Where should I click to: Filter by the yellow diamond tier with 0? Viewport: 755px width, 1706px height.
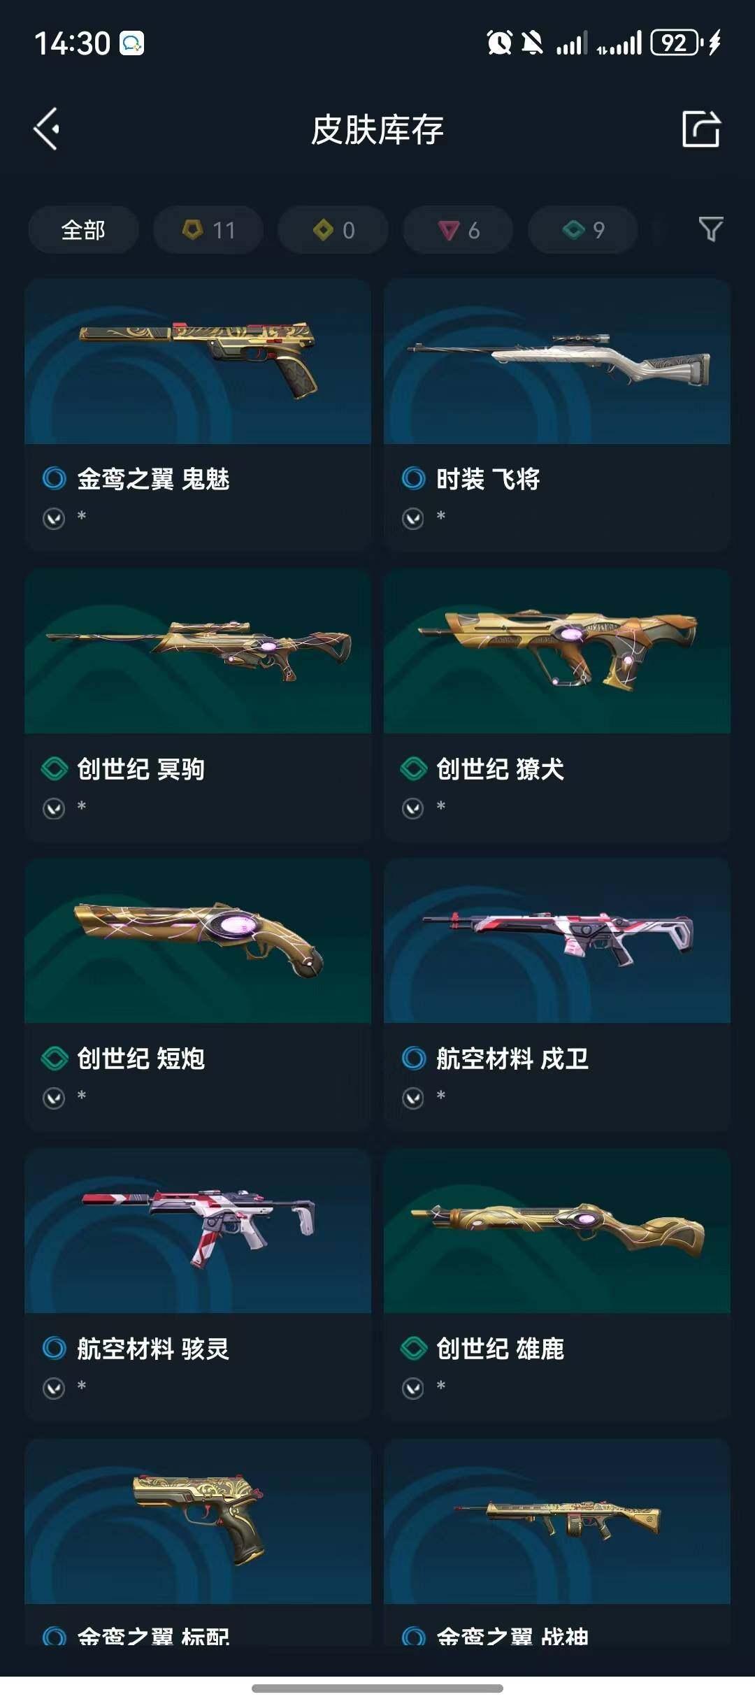click(333, 229)
